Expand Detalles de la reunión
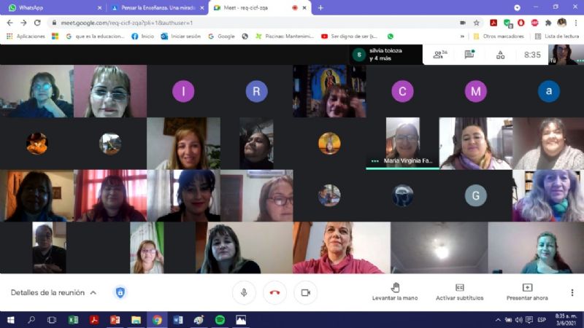This screenshot has width=584, height=328. click(53, 293)
